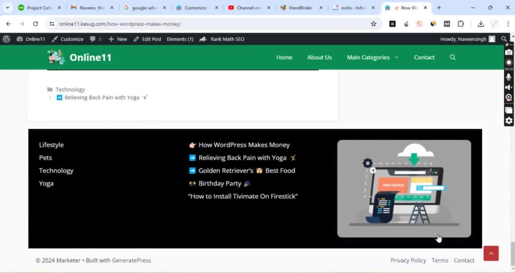The width and height of the screenshot is (515, 273).
Task: Click the site information icon in address bar
Action: (51, 24)
